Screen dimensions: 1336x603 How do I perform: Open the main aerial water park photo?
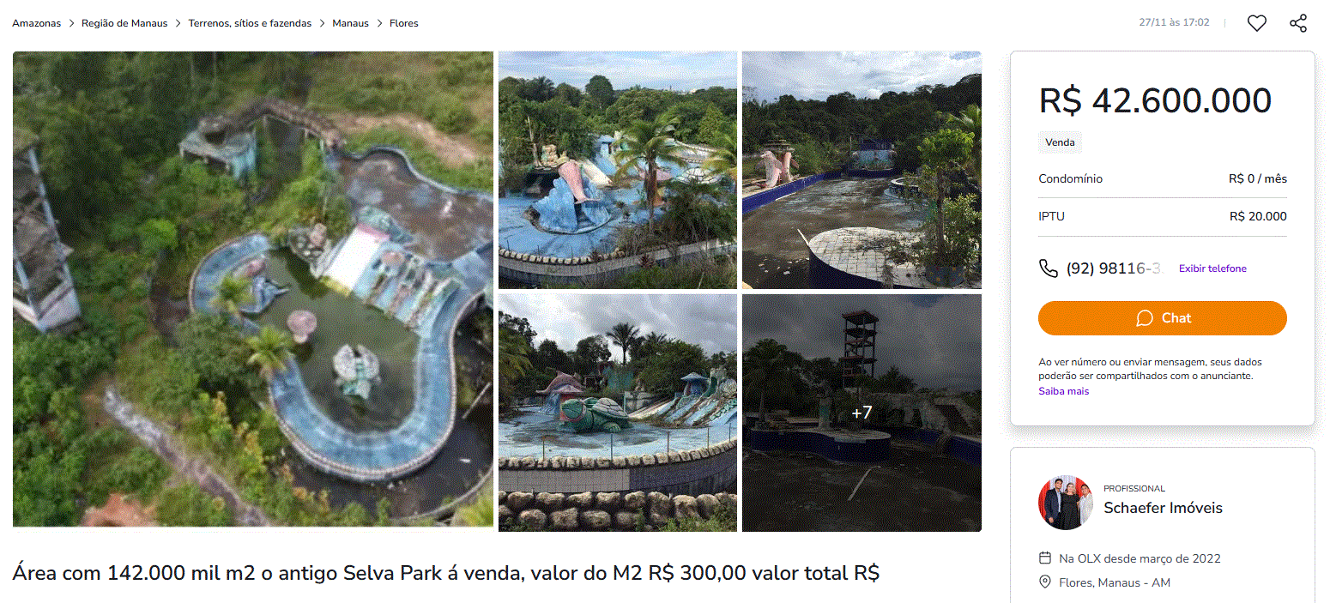click(x=253, y=289)
